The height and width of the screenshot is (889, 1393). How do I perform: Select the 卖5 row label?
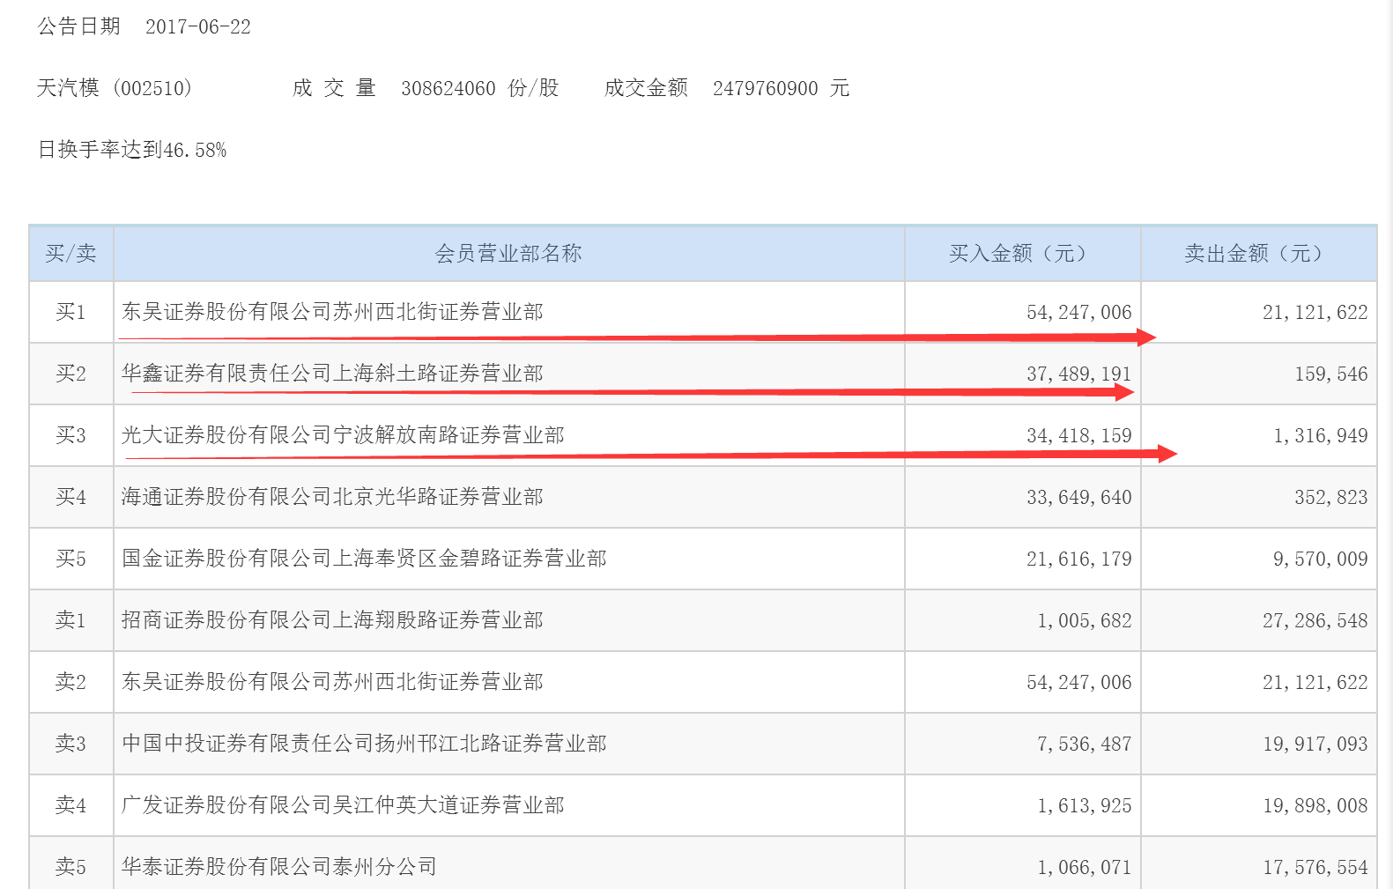tap(70, 867)
